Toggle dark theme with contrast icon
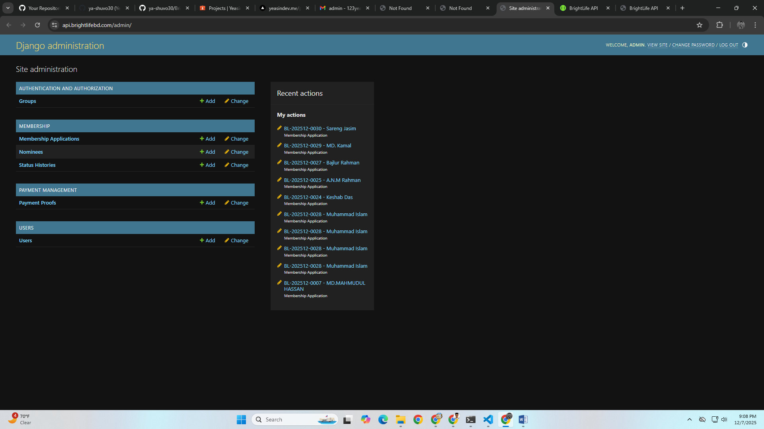This screenshot has width=764, height=429. tap(745, 45)
